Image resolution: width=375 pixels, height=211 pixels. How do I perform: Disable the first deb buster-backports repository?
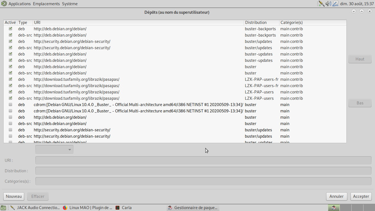pos(10,29)
